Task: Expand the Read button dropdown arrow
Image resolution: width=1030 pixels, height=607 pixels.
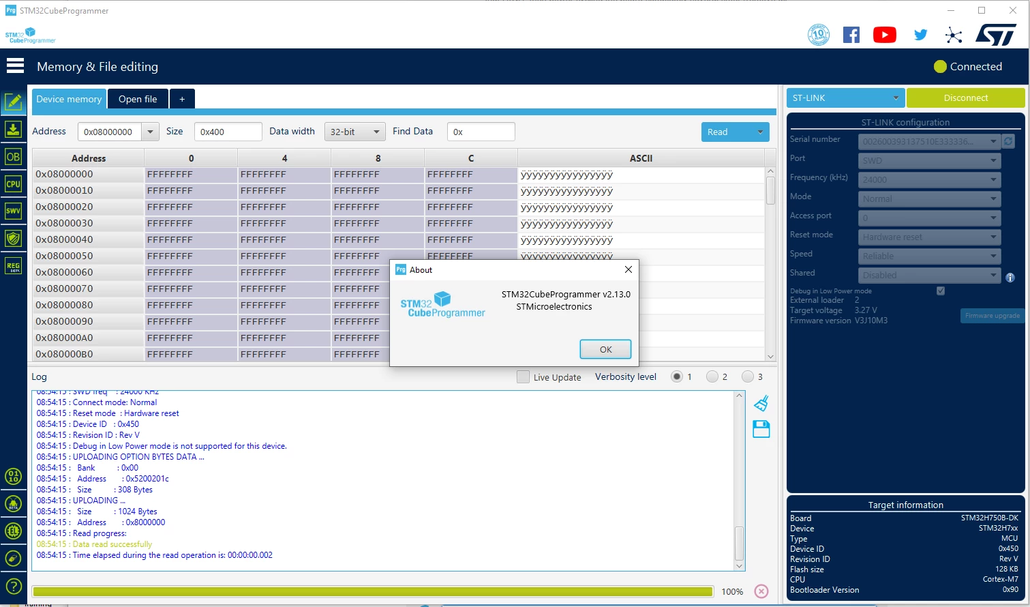Action: point(760,132)
